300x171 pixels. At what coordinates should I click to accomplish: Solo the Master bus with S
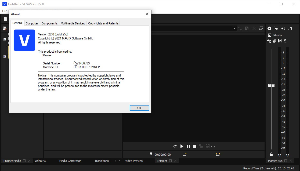pos(285,41)
